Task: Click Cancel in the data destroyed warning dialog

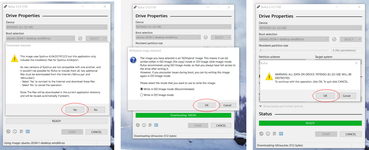Action: point(346,95)
